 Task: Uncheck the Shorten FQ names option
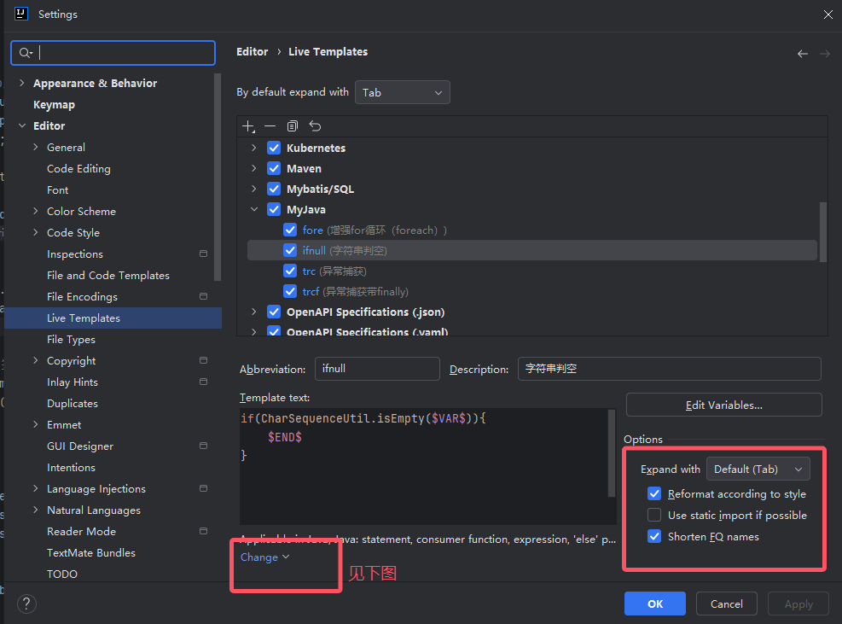[654, 536]
